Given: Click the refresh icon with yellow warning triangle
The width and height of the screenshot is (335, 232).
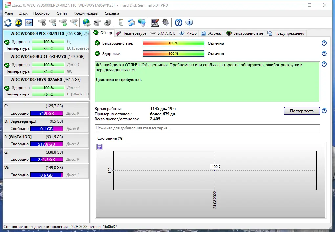Looking at the screenshot, I should point(18,22).
